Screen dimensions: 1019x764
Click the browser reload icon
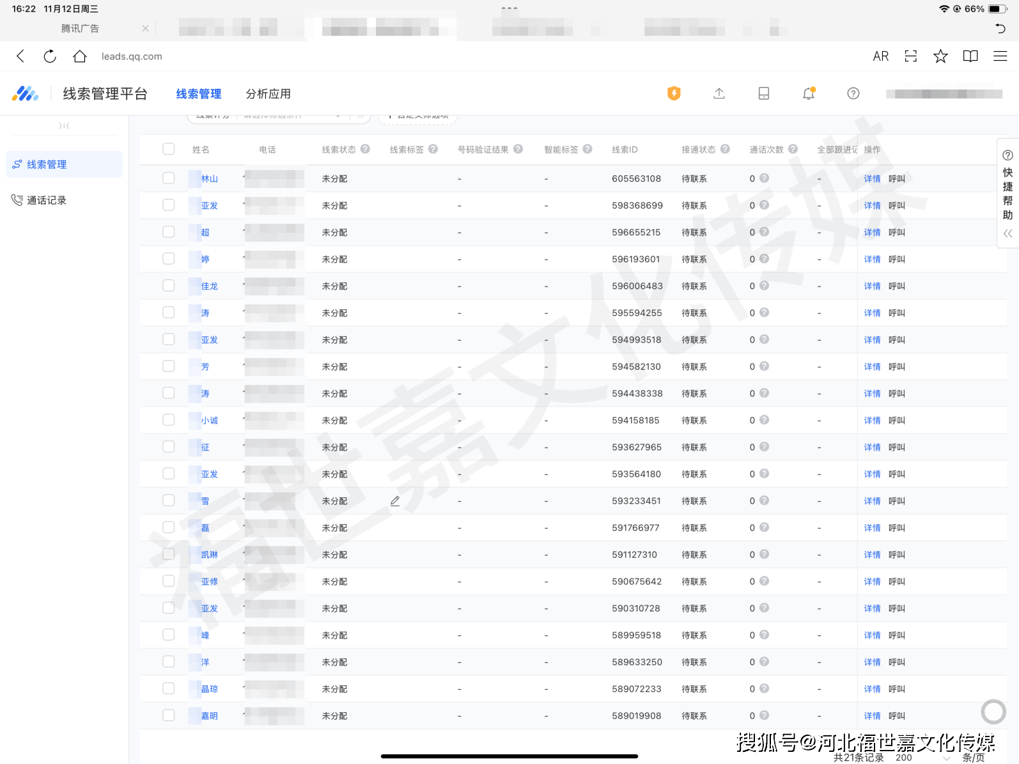[50, 56]
